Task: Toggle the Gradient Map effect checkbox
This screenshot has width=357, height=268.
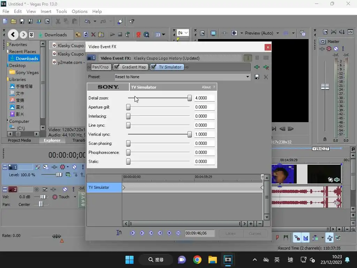Action: click(x=116, y=67)
